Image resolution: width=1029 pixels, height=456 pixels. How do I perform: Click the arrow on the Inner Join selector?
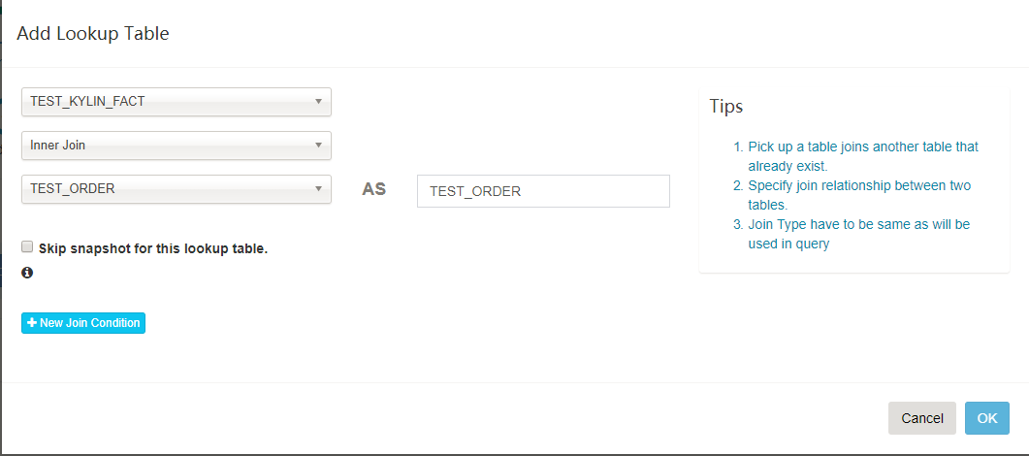318,146
